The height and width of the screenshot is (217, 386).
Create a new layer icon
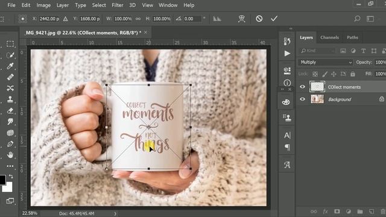[372, 212]
